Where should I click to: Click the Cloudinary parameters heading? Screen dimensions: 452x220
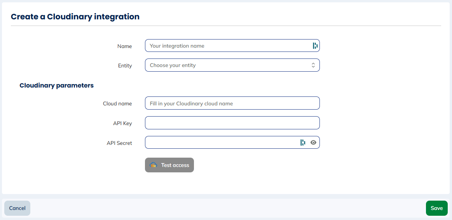coord(57,85)
